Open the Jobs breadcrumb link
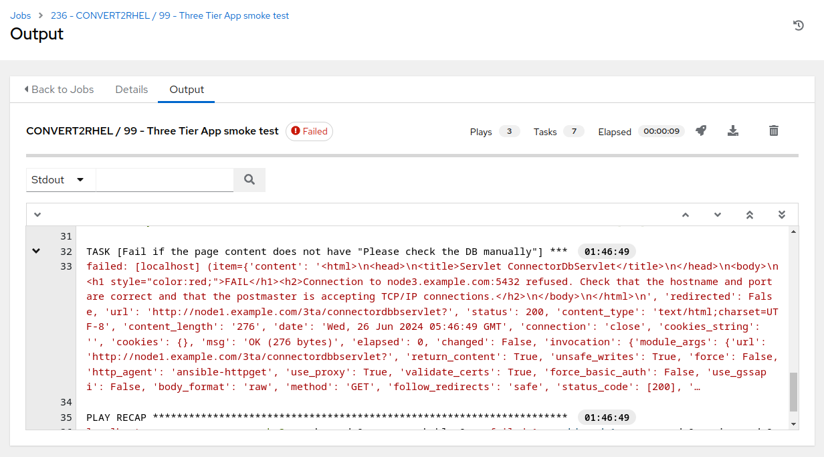 click(21, 15)
